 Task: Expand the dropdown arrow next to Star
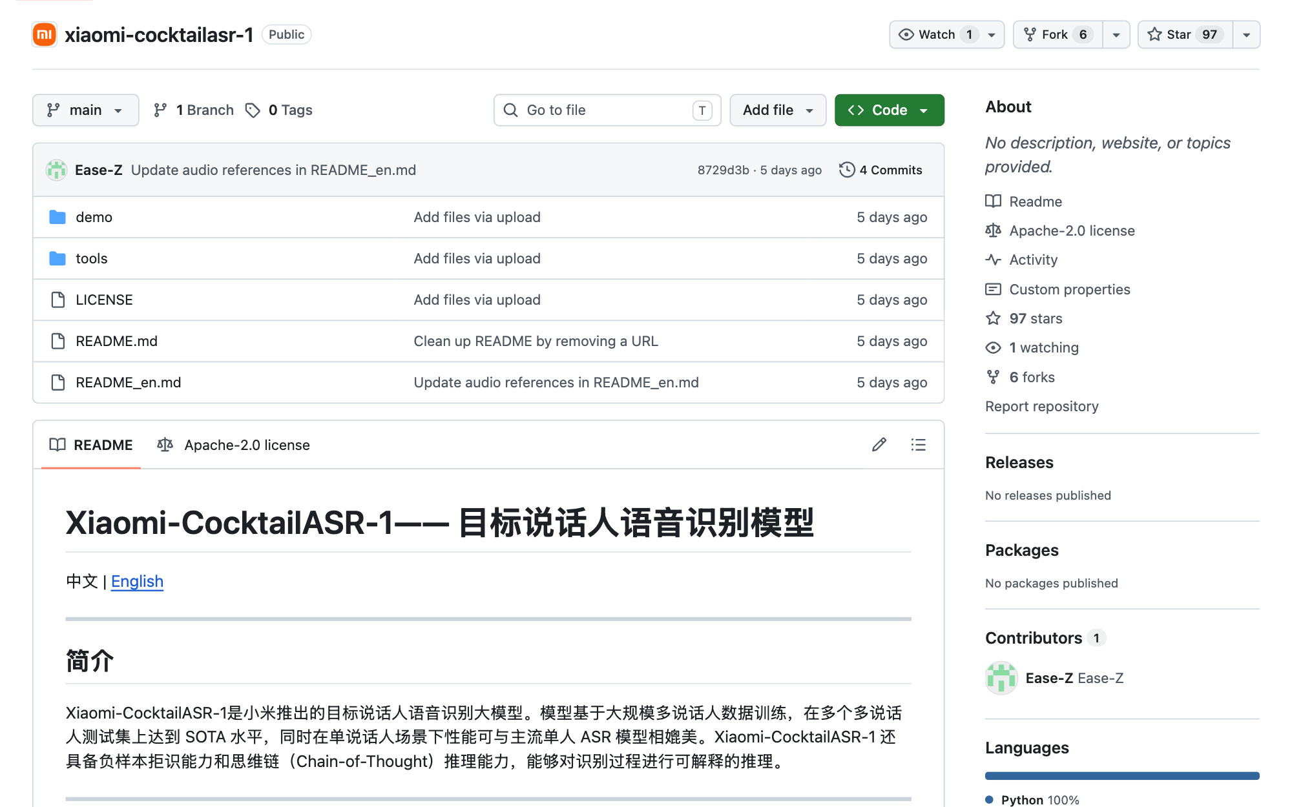1246,35
